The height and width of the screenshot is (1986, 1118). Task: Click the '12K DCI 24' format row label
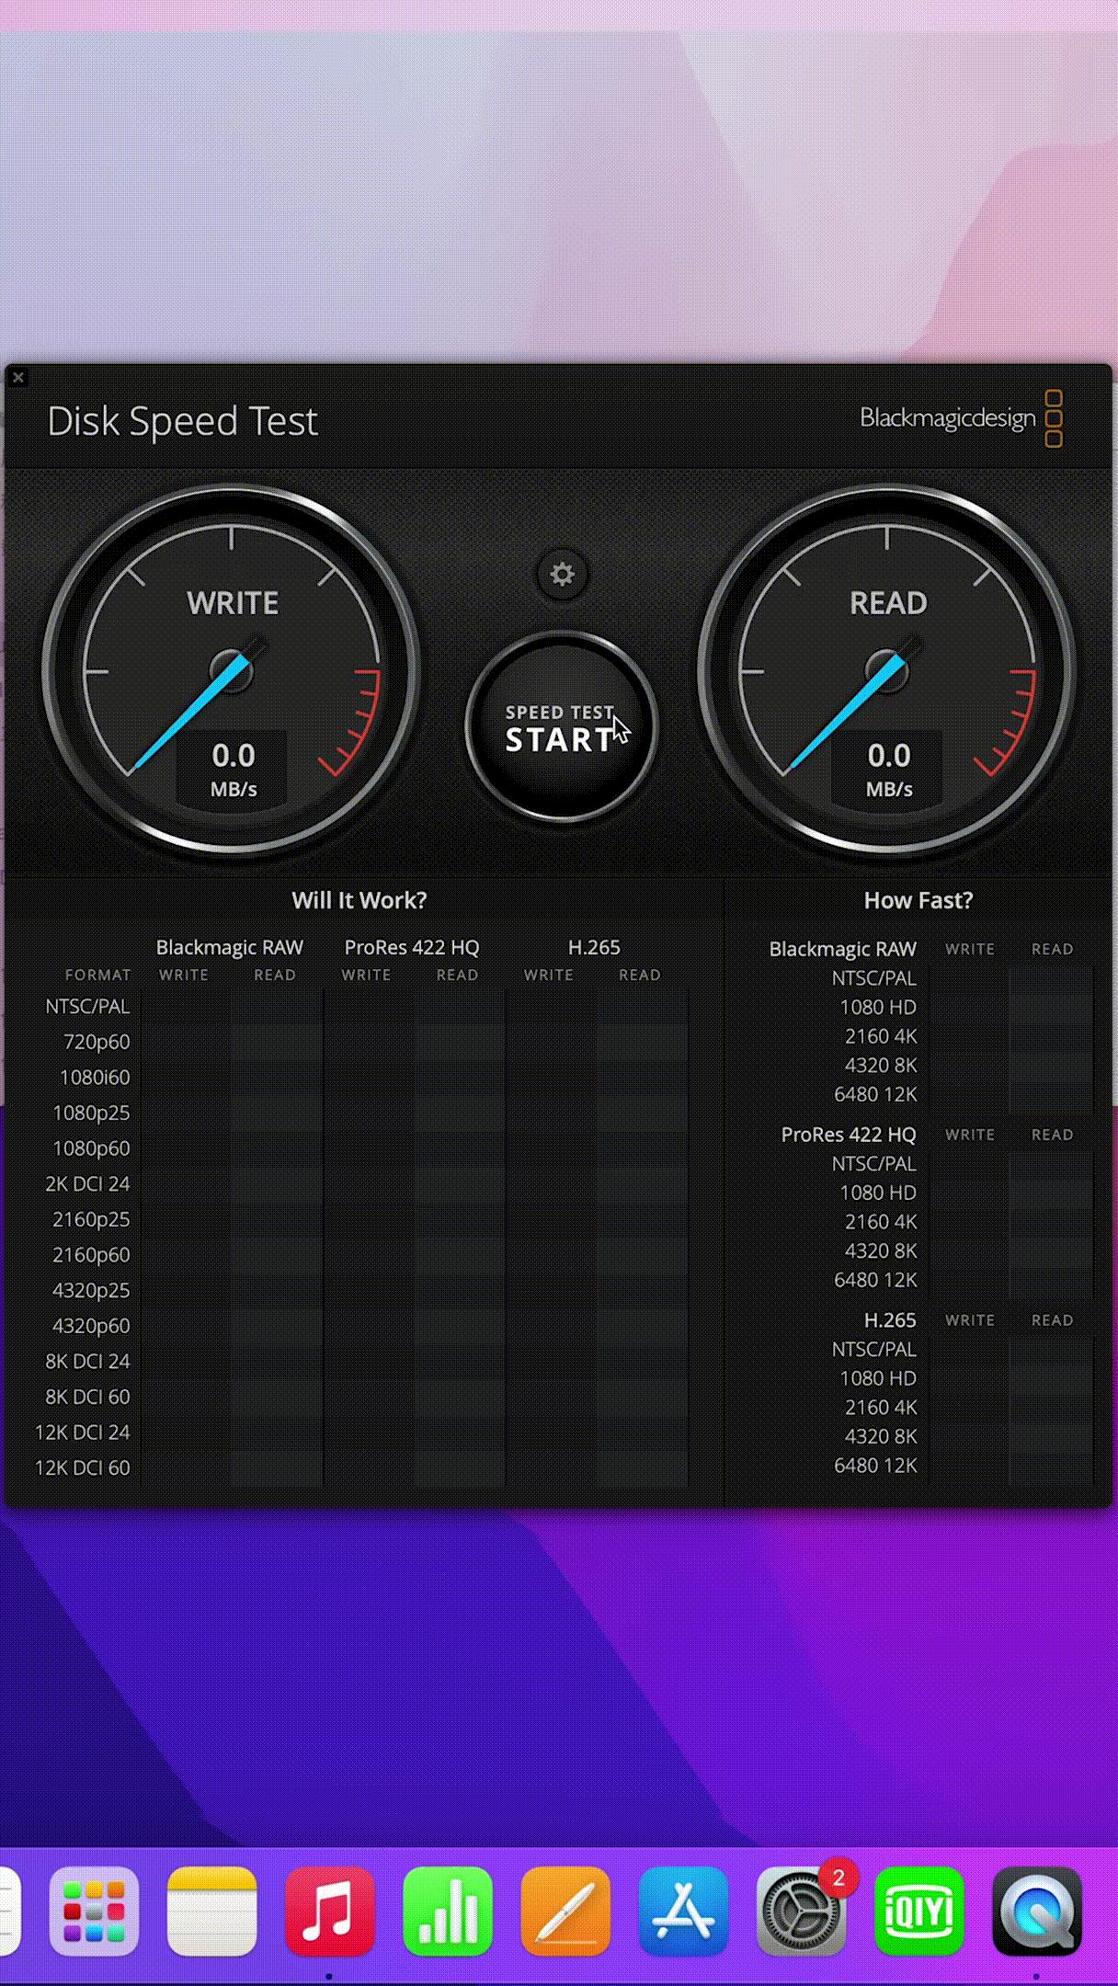click(82, 1432)
